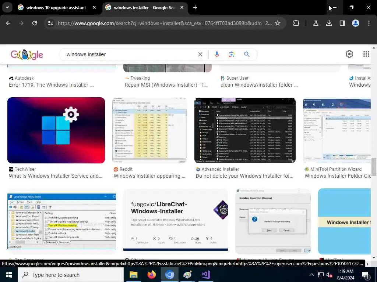Click the muted volume tray icon

pos(329,275)
